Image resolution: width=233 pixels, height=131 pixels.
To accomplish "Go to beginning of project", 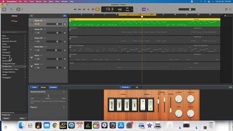I will coord(84,9).
